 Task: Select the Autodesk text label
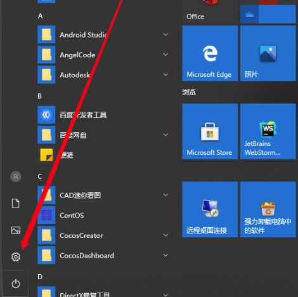pyautogui.click(x=75, y=75)
